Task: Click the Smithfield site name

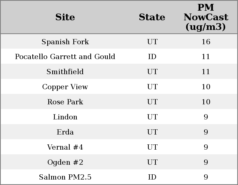Action: [x=65, y=72]
